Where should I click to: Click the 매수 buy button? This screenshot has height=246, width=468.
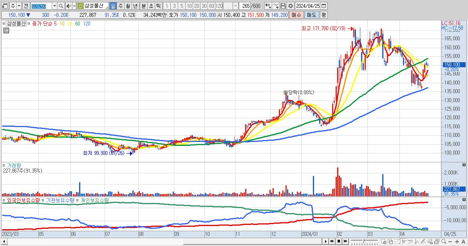(x=296, y=15)
